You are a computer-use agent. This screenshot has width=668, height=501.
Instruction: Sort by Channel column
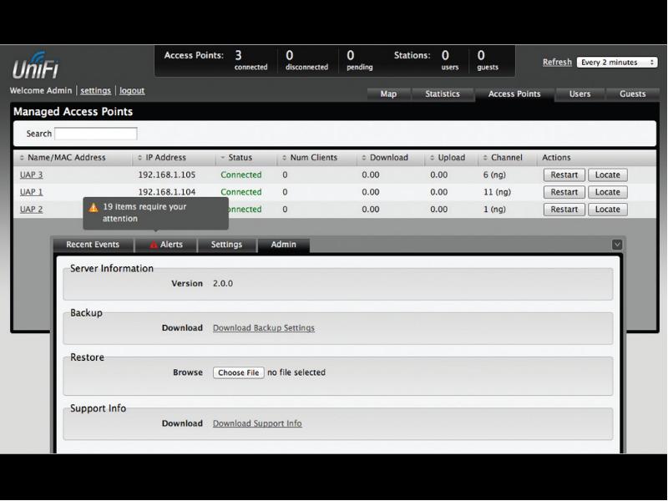coord(503,158)
